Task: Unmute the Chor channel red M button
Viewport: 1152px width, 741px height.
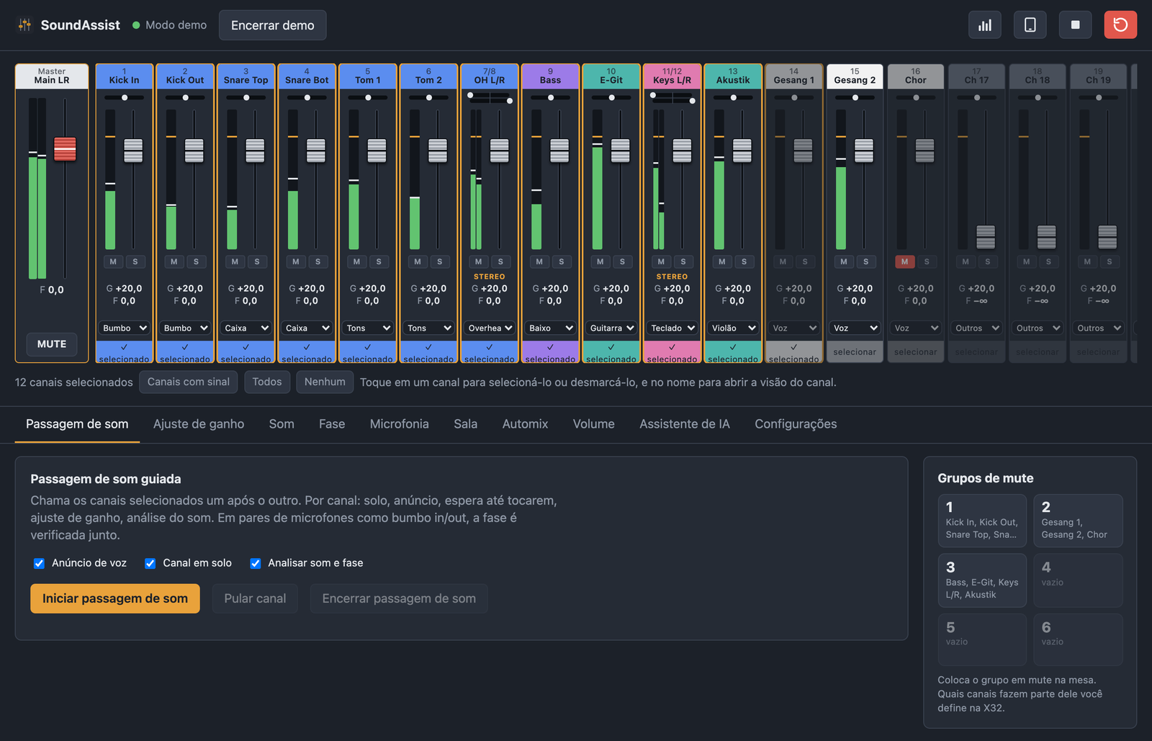Action: tap(905, 261)
